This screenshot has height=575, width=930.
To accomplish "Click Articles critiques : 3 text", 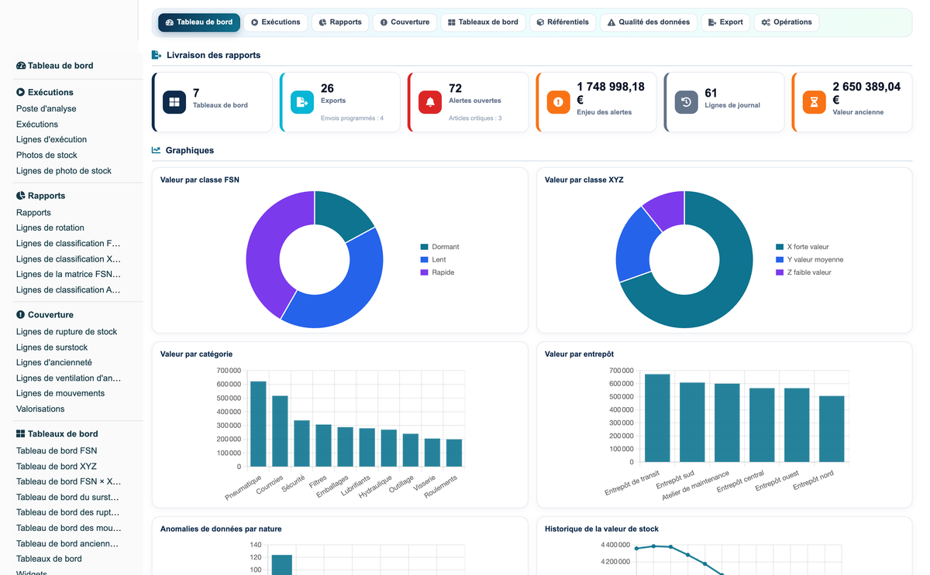I will [475, 118].
